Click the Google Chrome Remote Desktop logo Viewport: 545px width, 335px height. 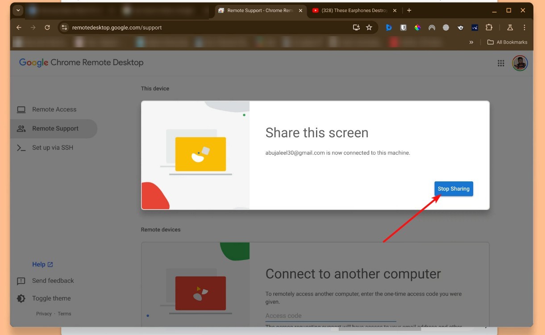(81, 63)
